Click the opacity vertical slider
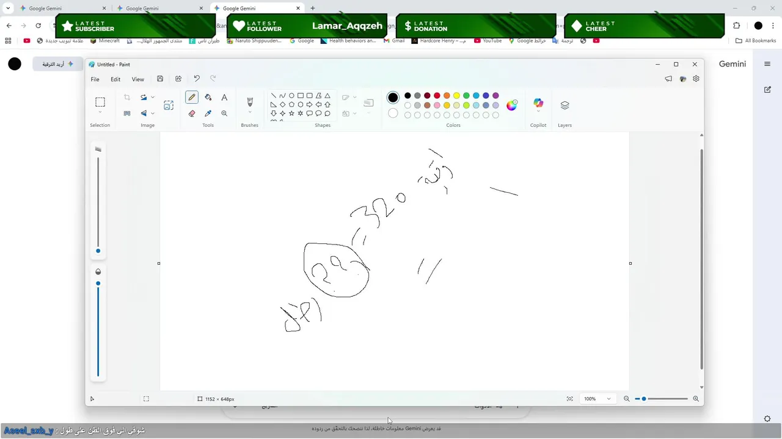782x439 pixels. [x=98, y=328]
